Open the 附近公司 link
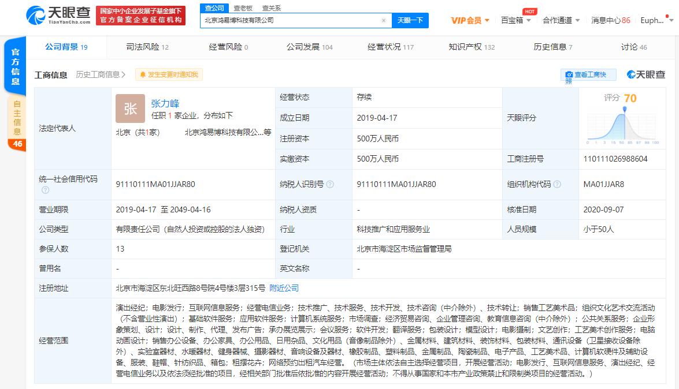This screenshot has height=389, width=679. click(283, 287)
